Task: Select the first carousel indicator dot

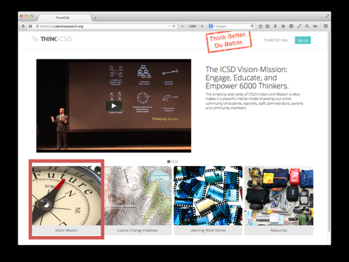Action: pos(169,162)
